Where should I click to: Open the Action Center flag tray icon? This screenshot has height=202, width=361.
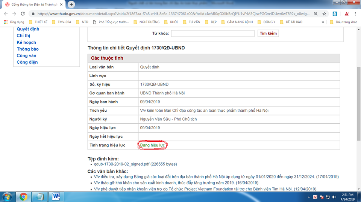[322, 197]
